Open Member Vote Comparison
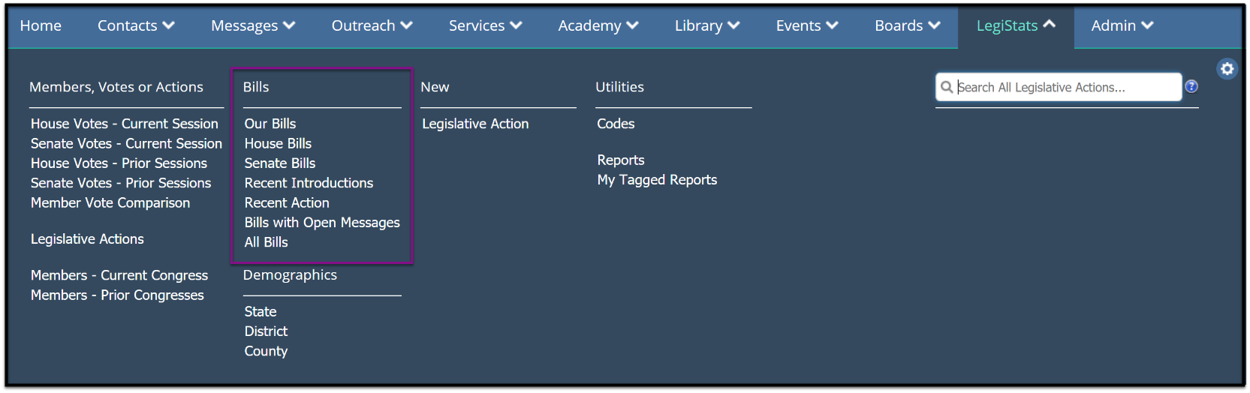Screen dimensions: 1250x393 tap(110, 202)
